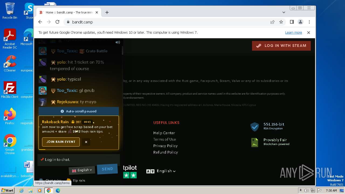Select the Google Chrome desktop shortcut
Viewport: 345px width, 194px height.
click(x=10, y=144)
